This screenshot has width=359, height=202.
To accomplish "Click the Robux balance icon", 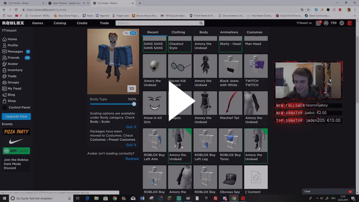I will pyautogui.click(x=326, y=23).
